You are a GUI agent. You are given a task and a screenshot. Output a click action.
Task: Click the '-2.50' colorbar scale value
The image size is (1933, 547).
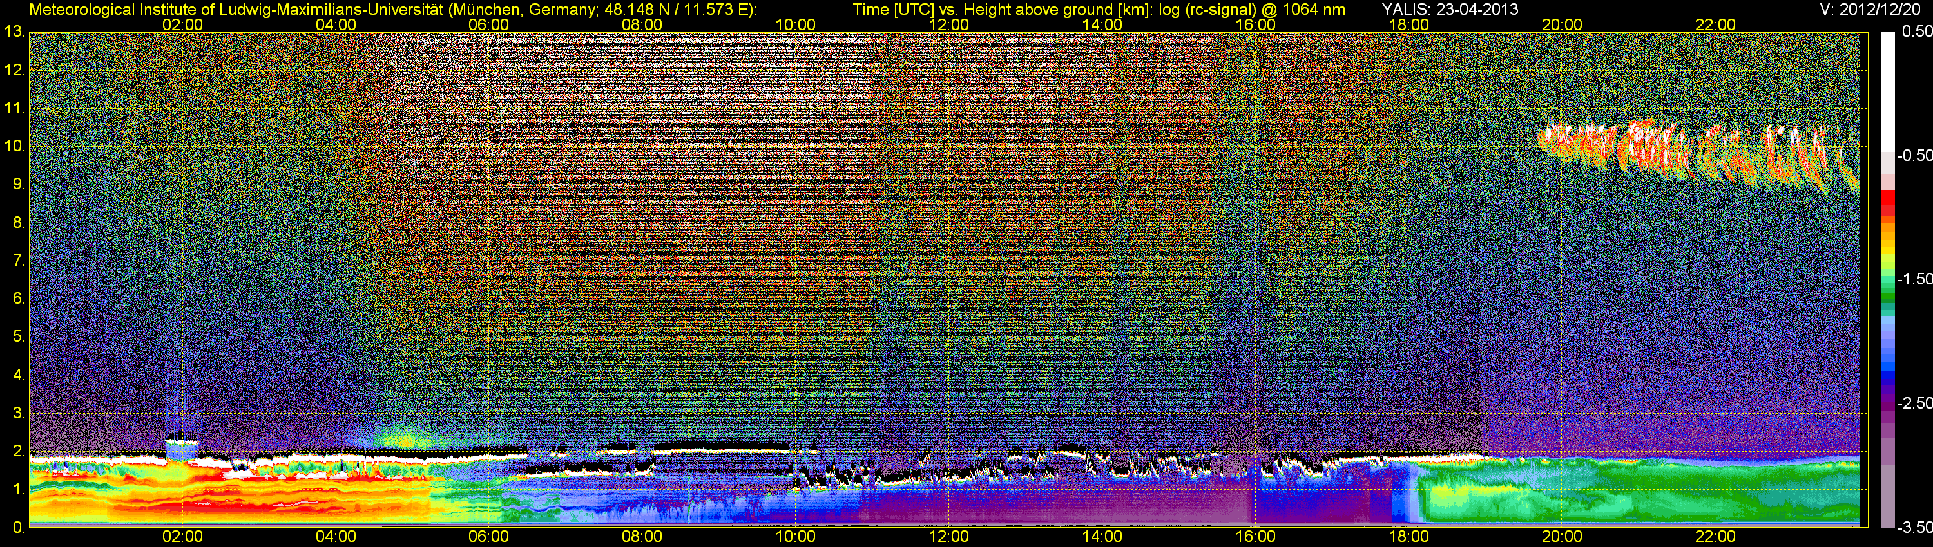pos(1914,402)
